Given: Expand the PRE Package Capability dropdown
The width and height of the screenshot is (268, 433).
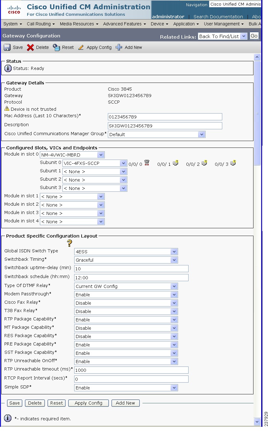Looking at the screenshot, I should 174,345.
